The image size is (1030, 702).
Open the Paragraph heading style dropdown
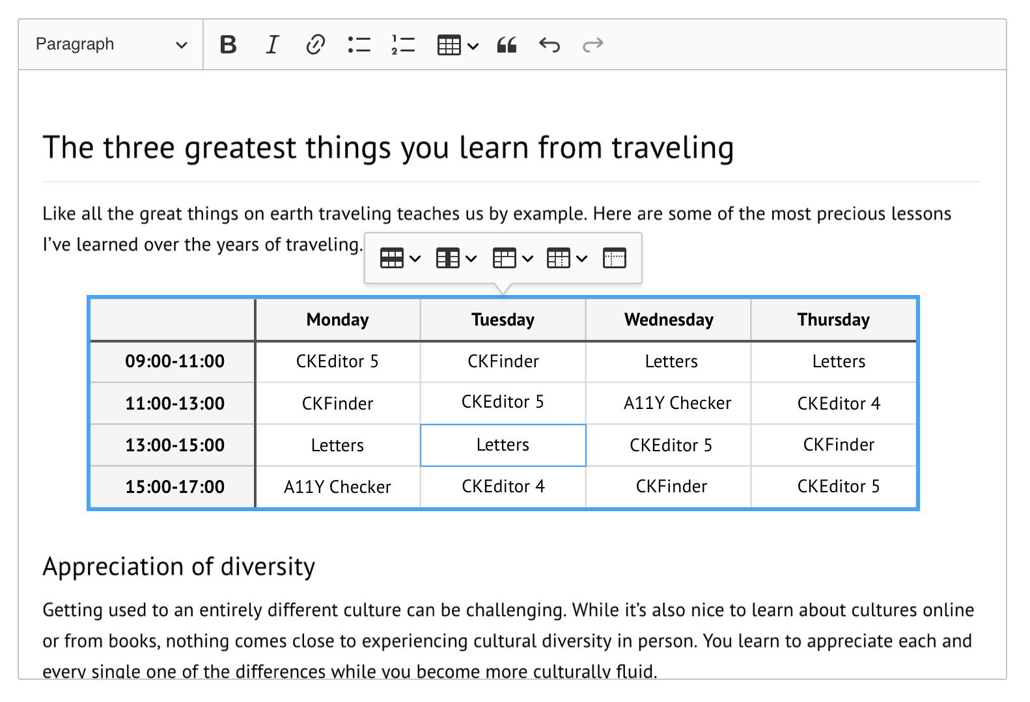(111, 44)
